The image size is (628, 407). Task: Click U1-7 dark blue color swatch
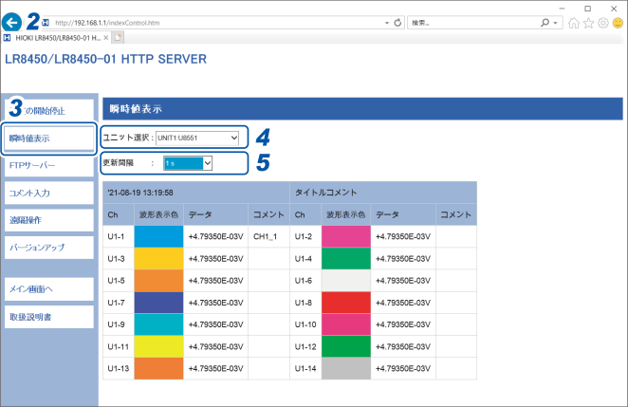[158, 303]
